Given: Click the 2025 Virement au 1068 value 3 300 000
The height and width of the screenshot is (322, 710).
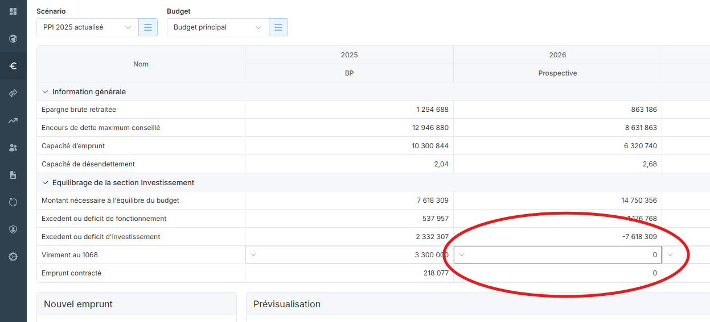Looking at the screenshot, I should [431, 255].
